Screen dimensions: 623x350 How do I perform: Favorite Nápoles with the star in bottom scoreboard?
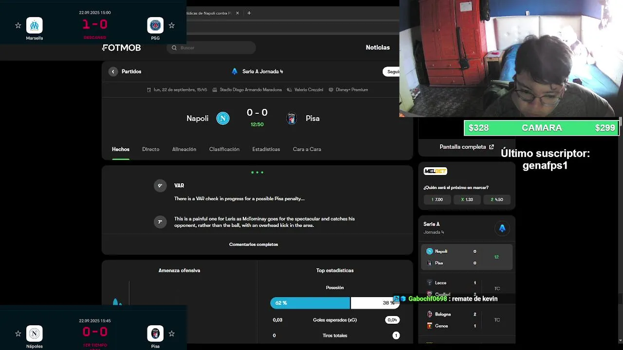18,333
